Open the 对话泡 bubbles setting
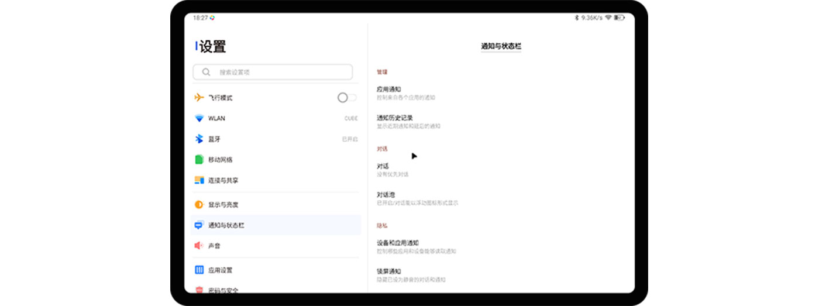The width and height of the screenshot is (819, 306). coord(417,198)
